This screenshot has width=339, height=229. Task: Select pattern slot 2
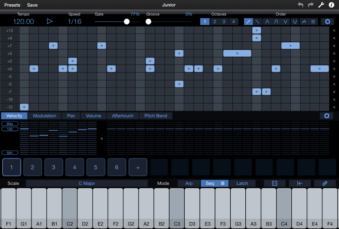click(32, 167)
